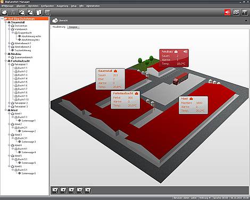The image size is (250, 200).
Task: Click the house icon on the Sauenstall info card
Action: click(115, 71)
